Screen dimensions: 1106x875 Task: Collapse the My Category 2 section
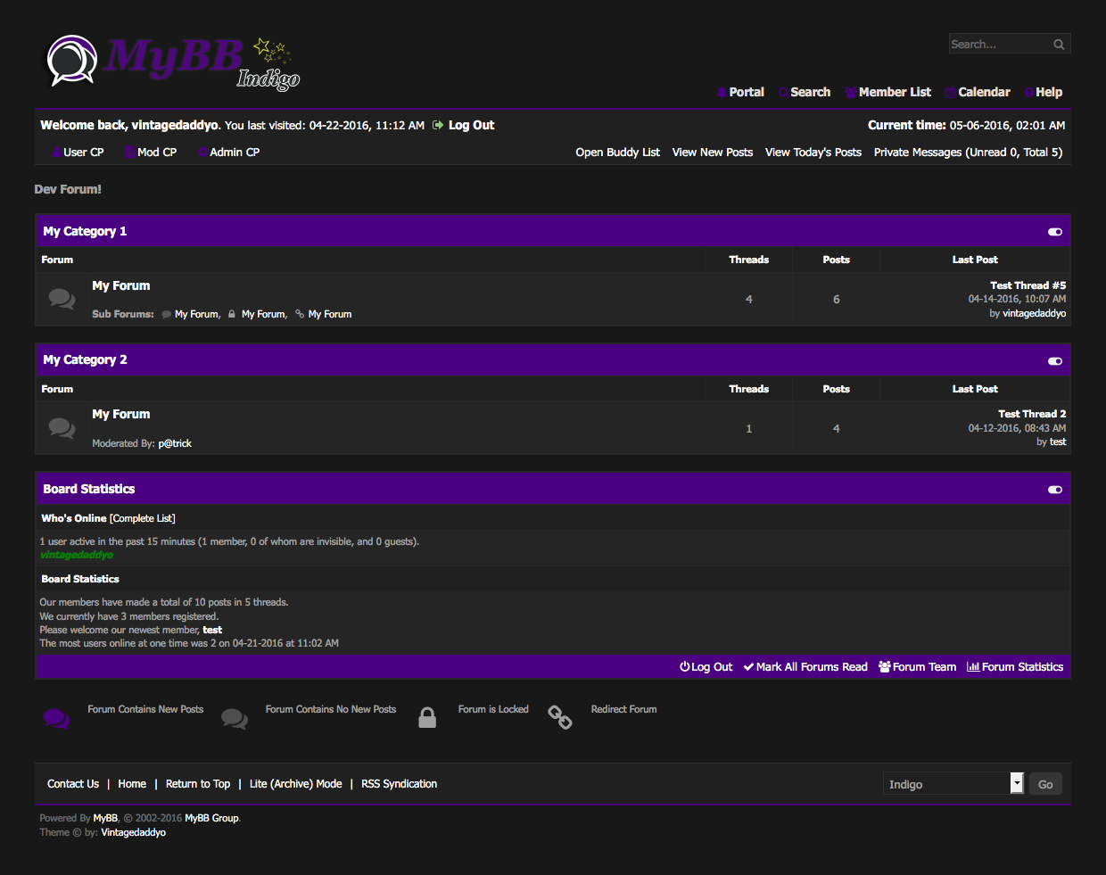click(1055, 361)
